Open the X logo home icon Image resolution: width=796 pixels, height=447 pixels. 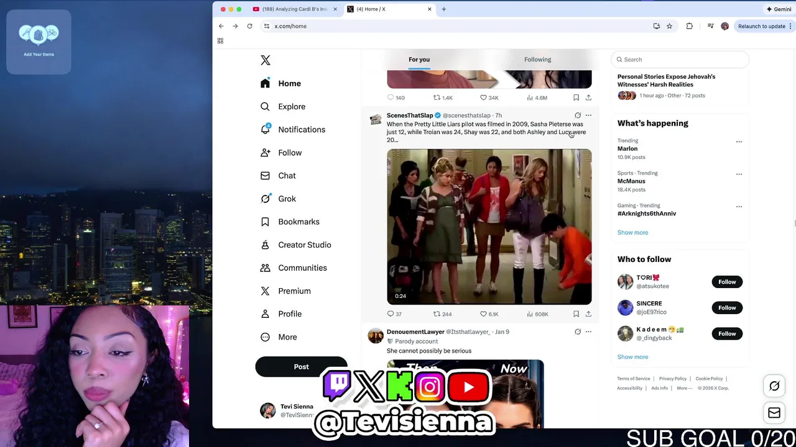[x=266, y=60]
